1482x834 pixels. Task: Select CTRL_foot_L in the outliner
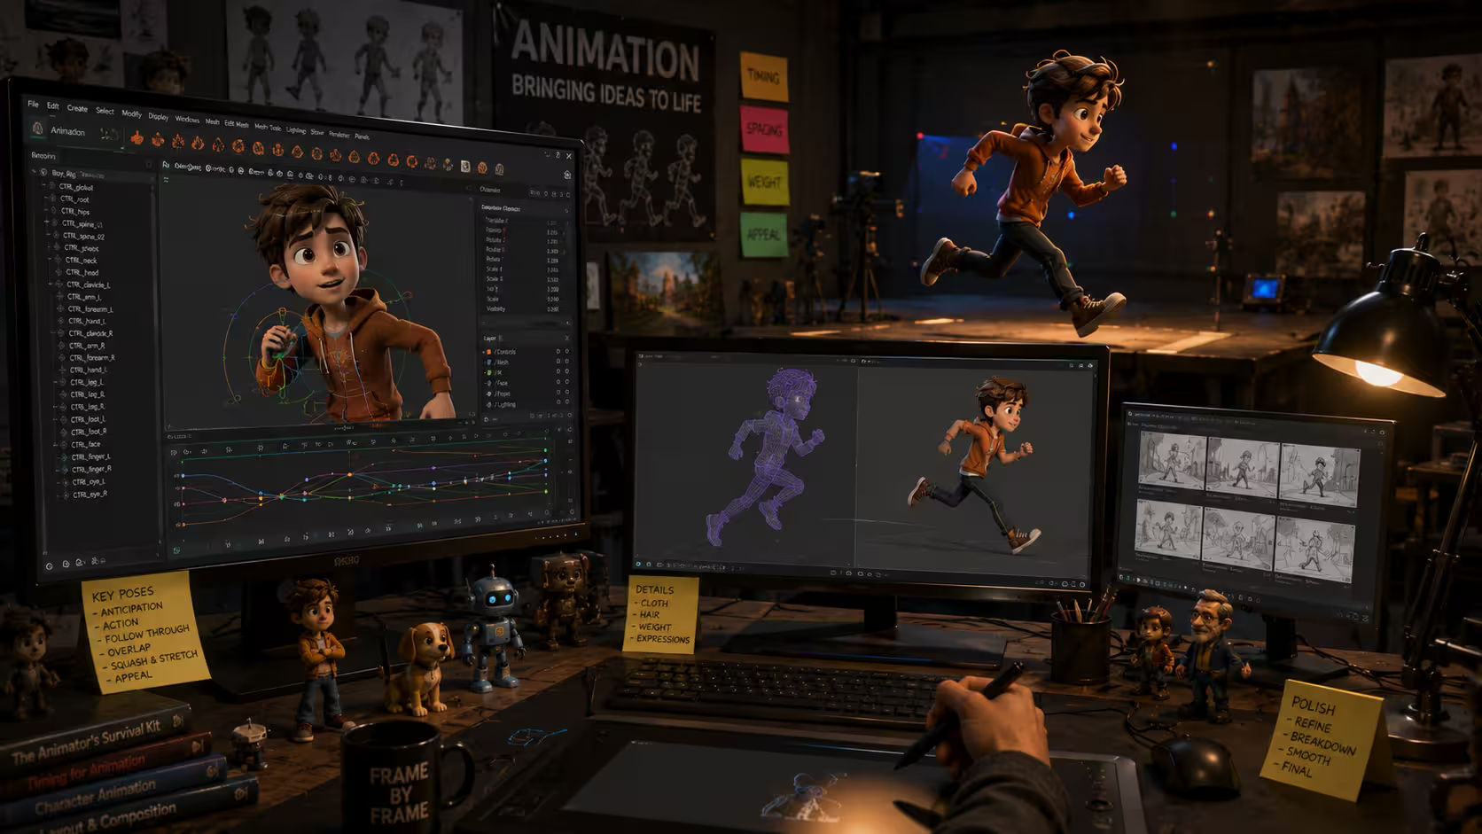(x=88, y=419)
